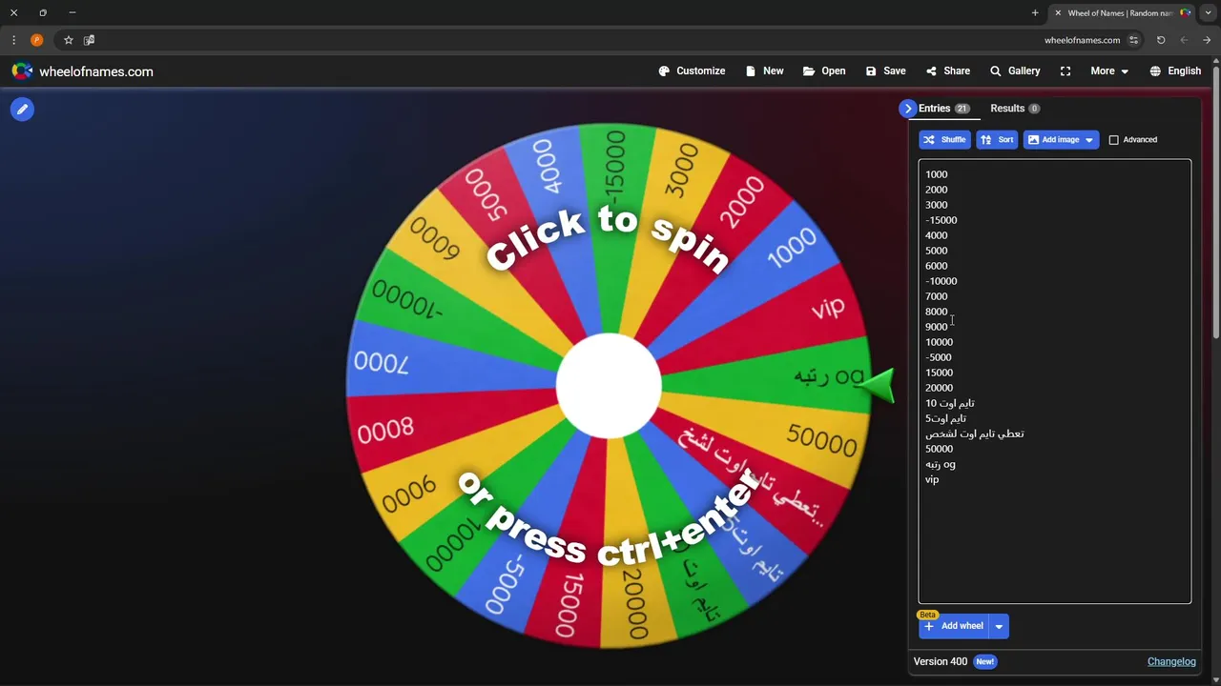Image resolution: width=1221 pixels, height=686 pixels.
Task: Browse the wheel Gallery
Action: pos(1015,71)
